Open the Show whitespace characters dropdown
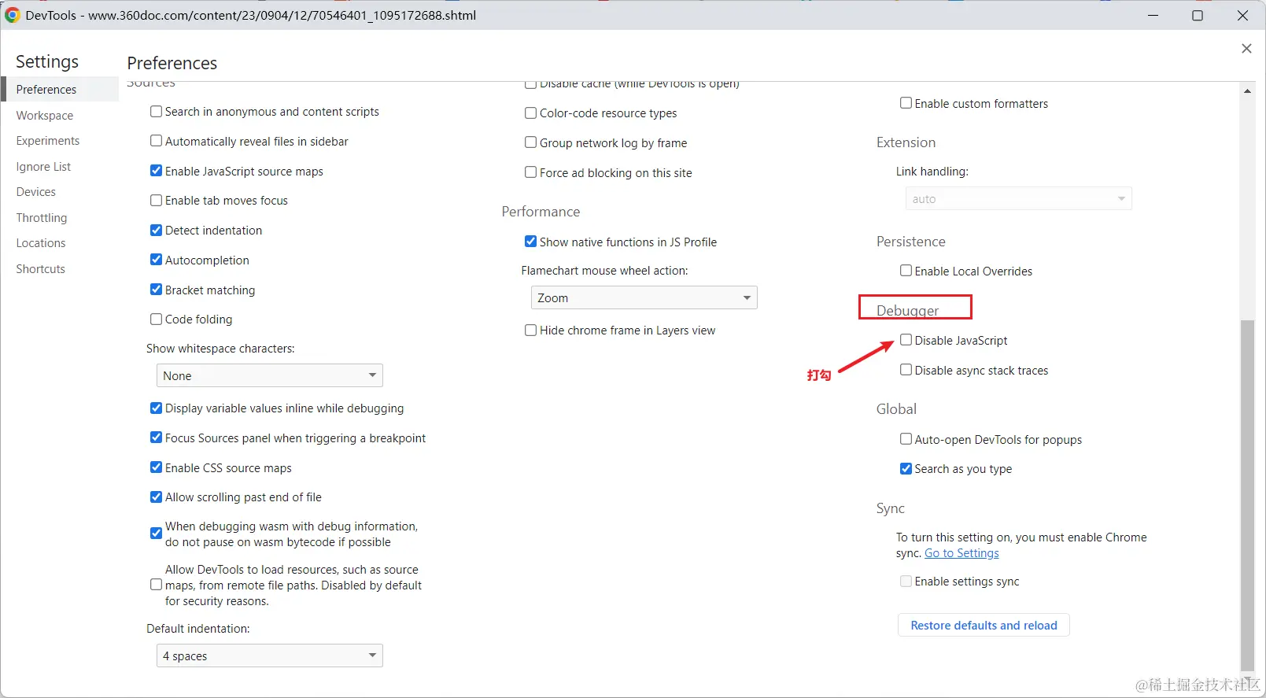This screenshot has width=1266, height=698. [x=269, y=375]
